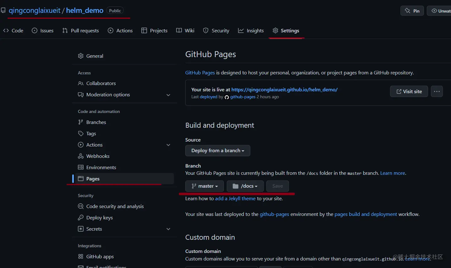The width and height of the screenshot is (451, 268).
Task: Open the three-dots menu beside Visit site
Action: tap(437, 91)
